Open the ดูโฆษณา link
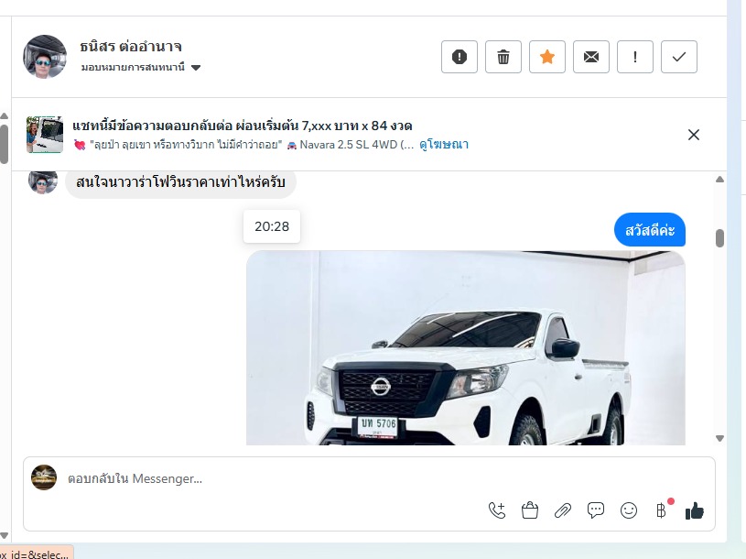 coord(444,144)
